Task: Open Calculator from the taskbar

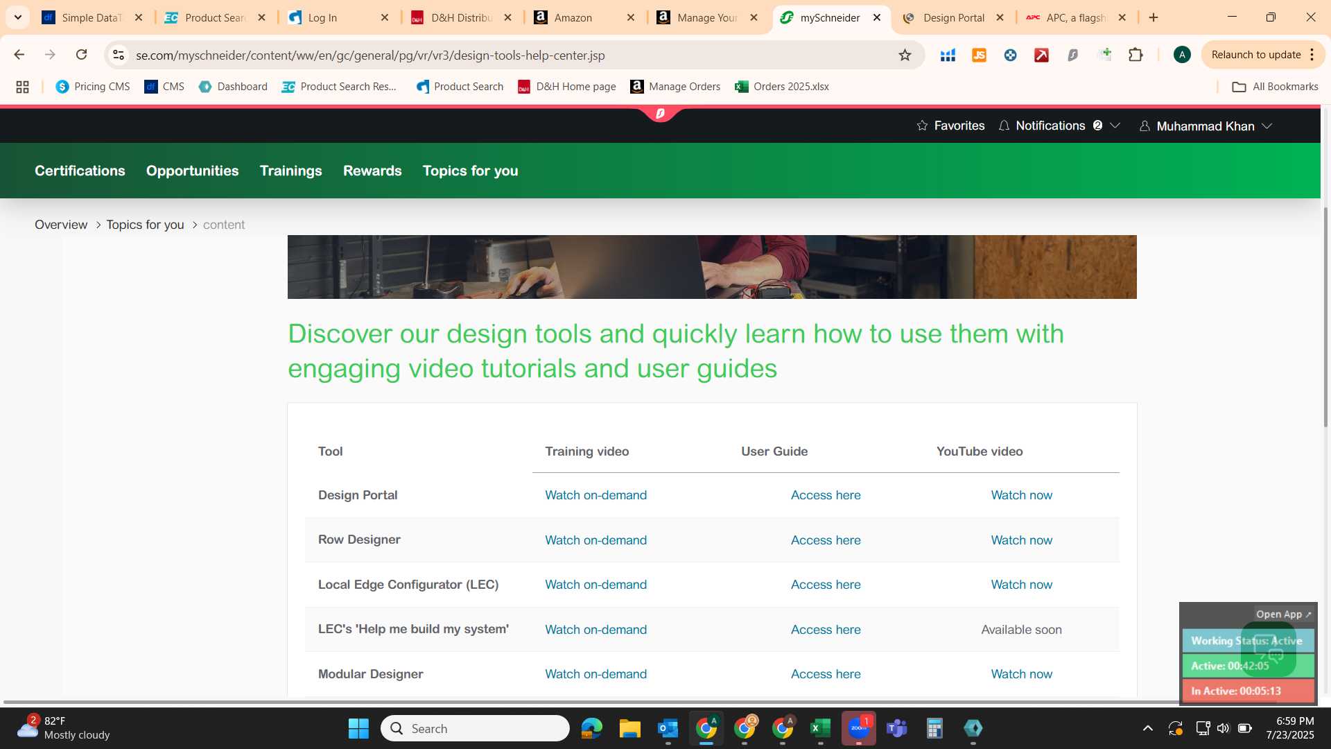Action: (x=934, y=728)
